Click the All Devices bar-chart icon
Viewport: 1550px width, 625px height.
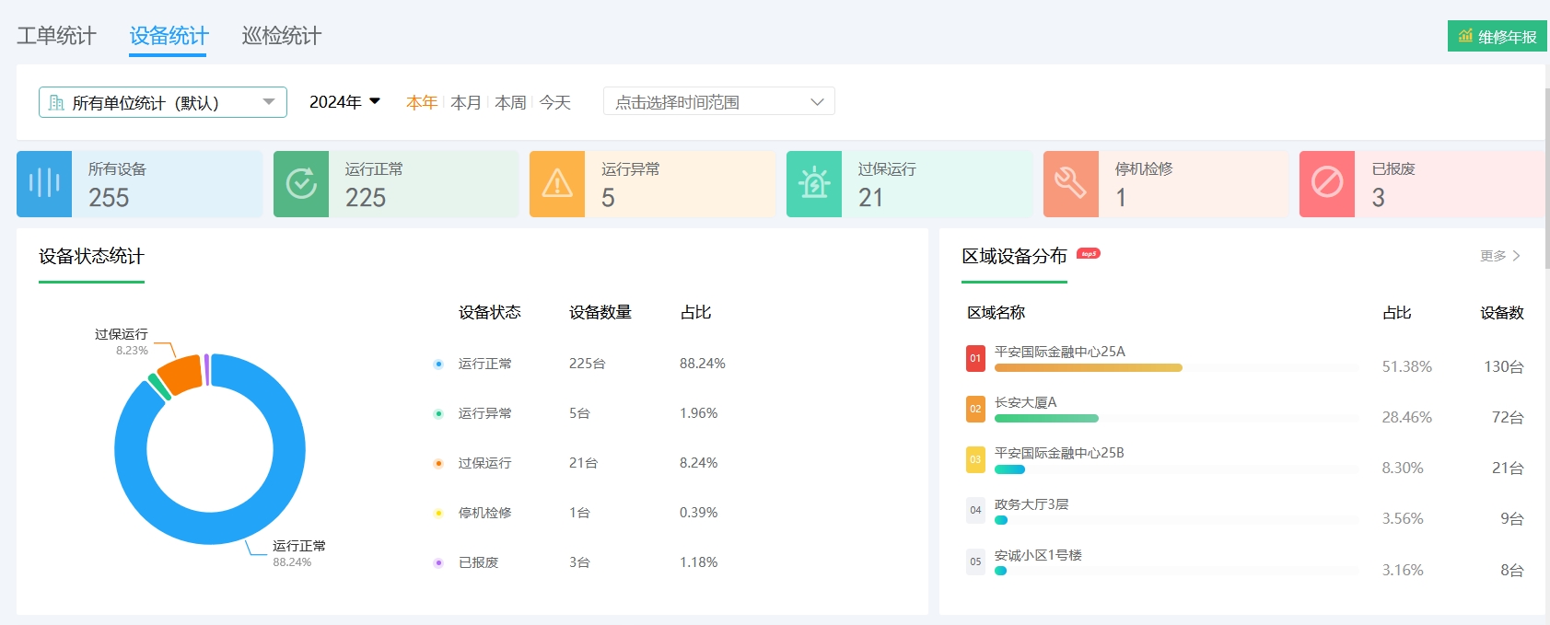43,184
